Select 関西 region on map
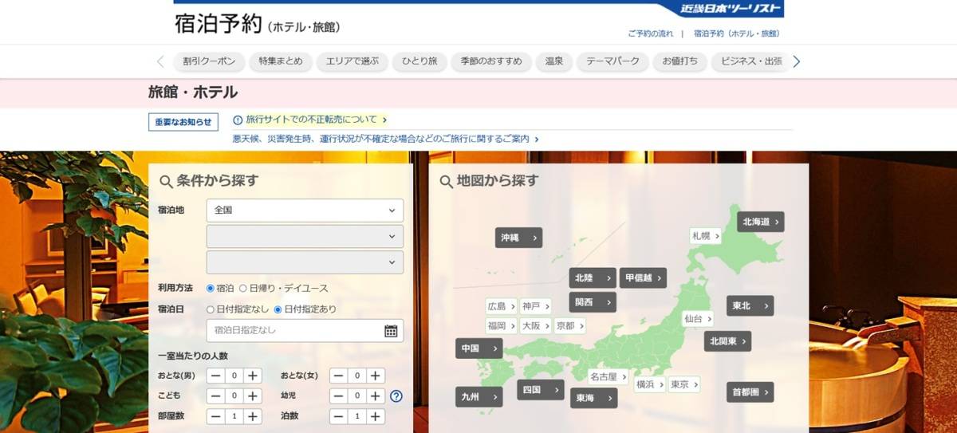 [x=593, y=302]
